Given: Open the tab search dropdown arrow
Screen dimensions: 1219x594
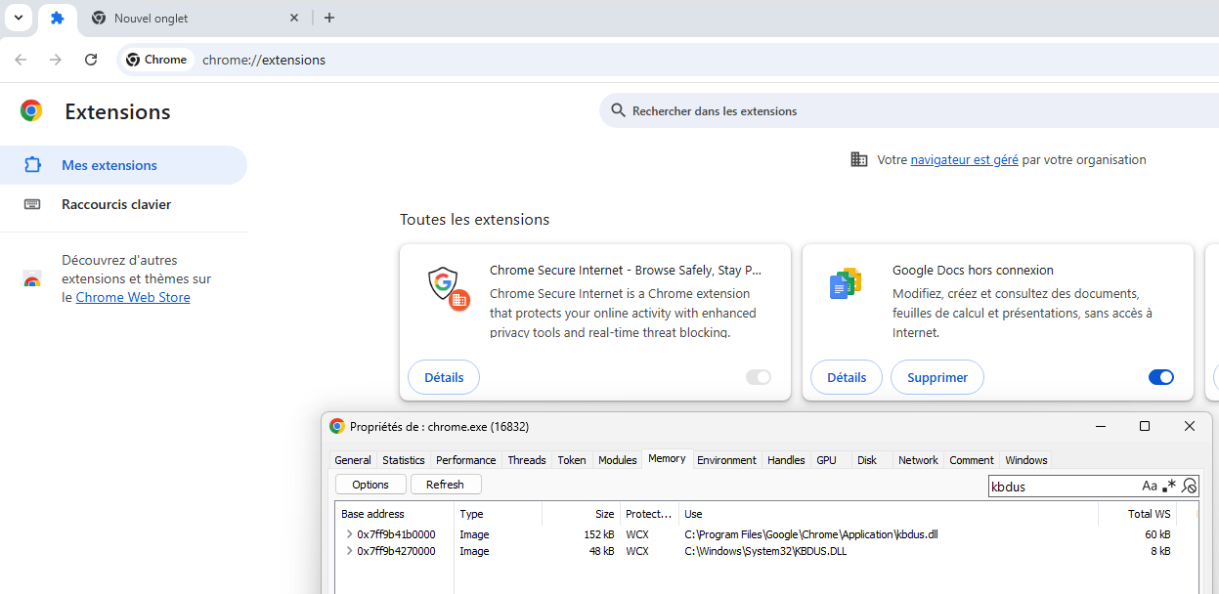Looking at the screenshot, I should coord(18,18).
